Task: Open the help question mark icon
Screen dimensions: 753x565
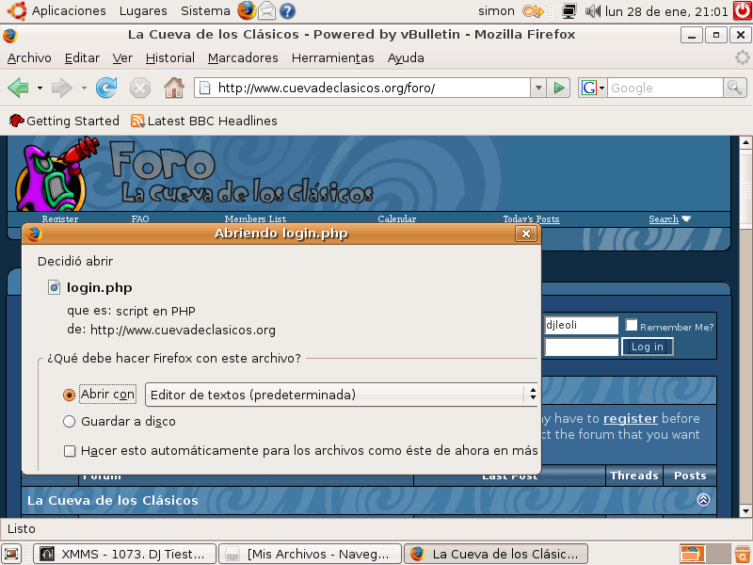Action: click(287, 11)
